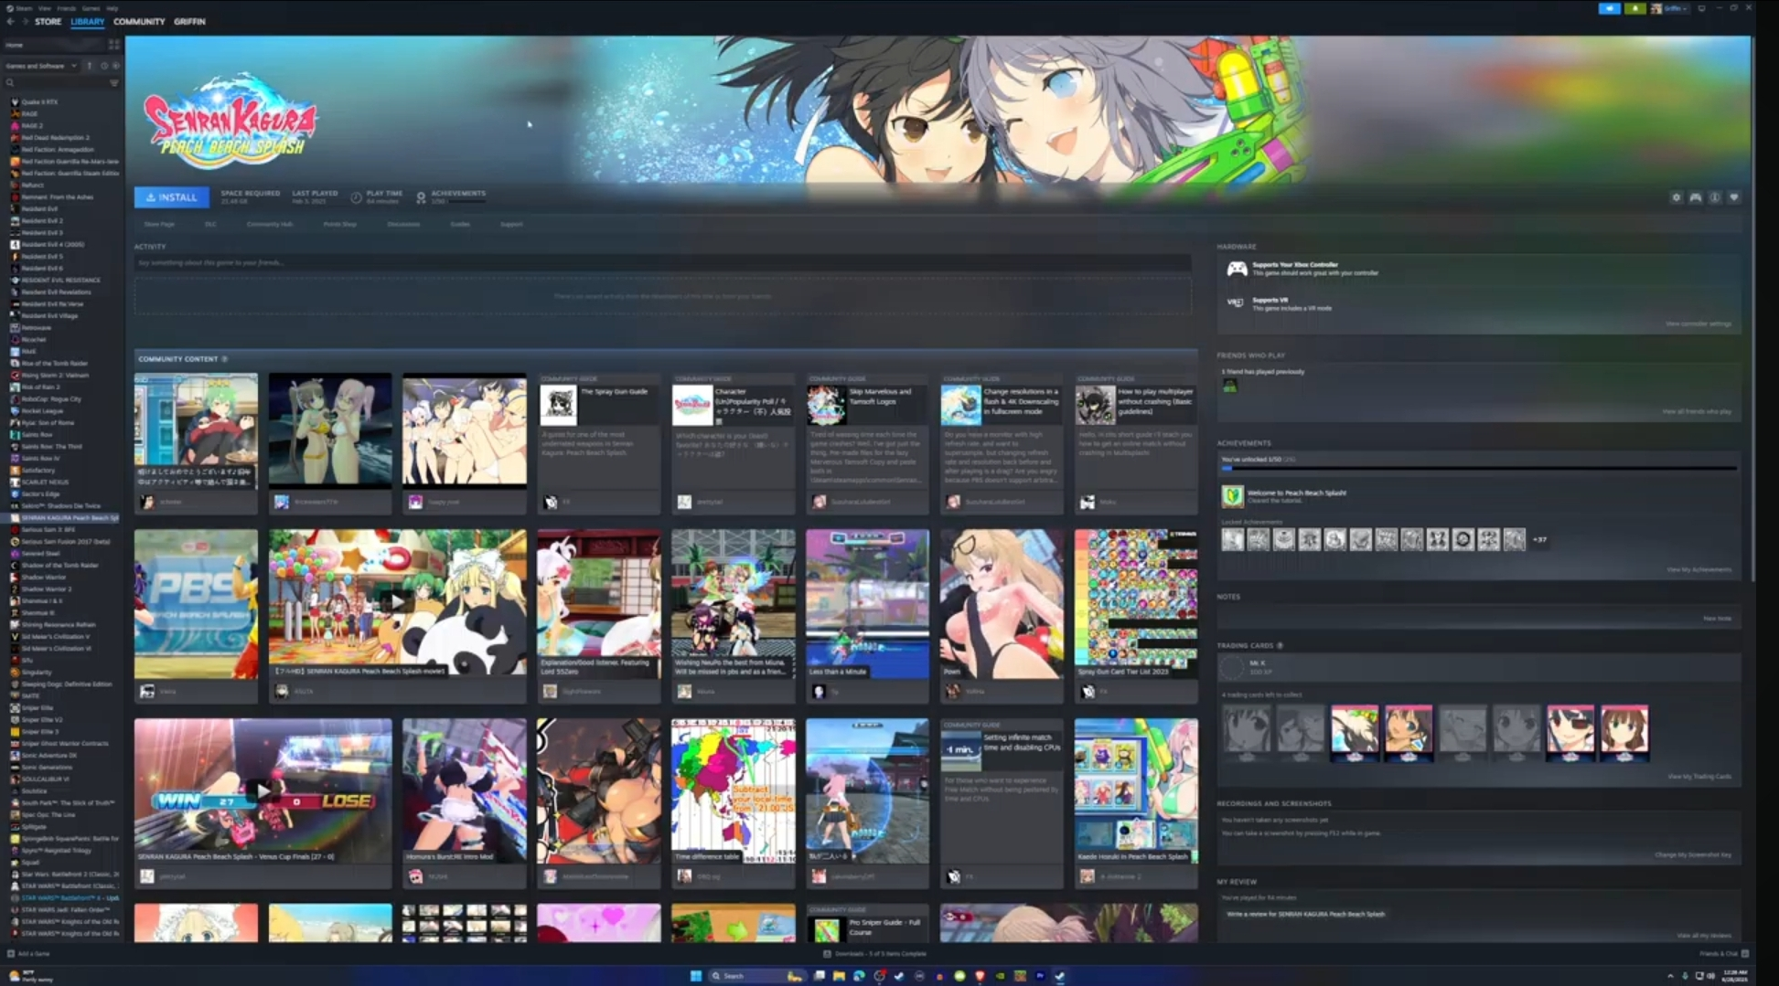Open advanced filter options icon

(x=114, y=83)
